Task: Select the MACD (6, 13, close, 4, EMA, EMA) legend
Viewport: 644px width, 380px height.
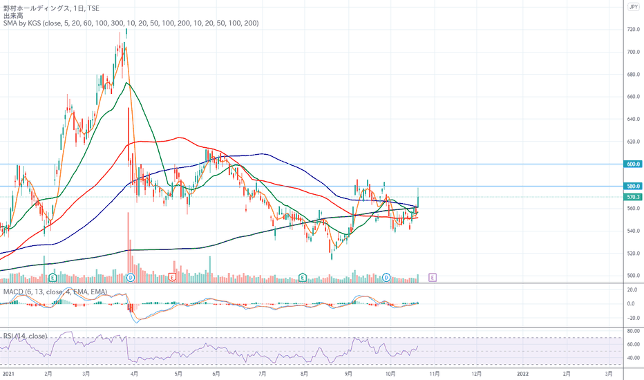Action: (x=55, y=292)
